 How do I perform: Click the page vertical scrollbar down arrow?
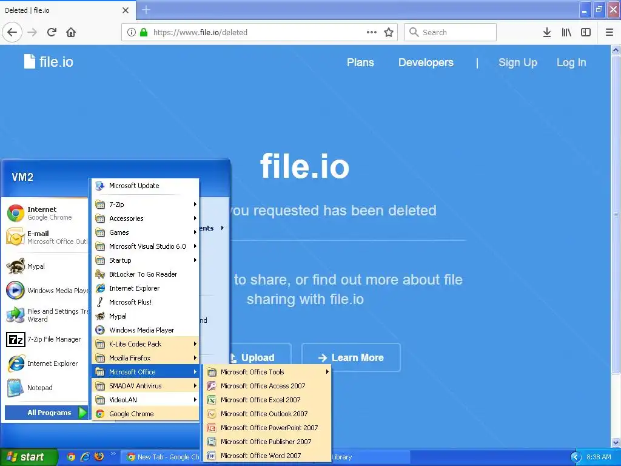[x=616, y=442]
